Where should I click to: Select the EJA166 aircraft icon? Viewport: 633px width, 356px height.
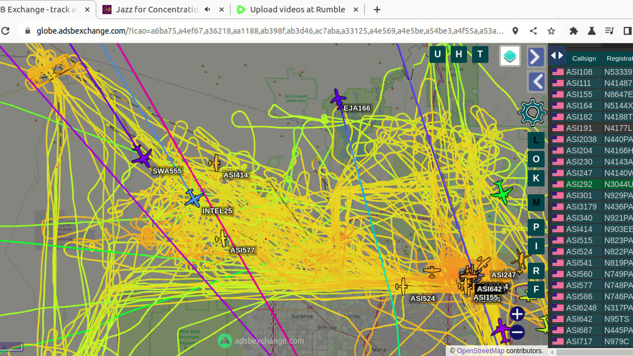(x=338, y=99)
